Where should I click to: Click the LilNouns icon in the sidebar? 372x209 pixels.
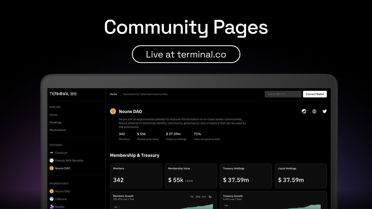click(x=51, y=199)
